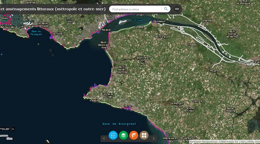The width and height of the screenshot is (260, 144).
Task: Click the Saint-Michel-Chef-Chef label
Action: [x=122, y=70]
